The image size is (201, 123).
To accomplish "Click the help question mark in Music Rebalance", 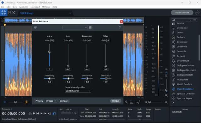I will click(120, 27).
